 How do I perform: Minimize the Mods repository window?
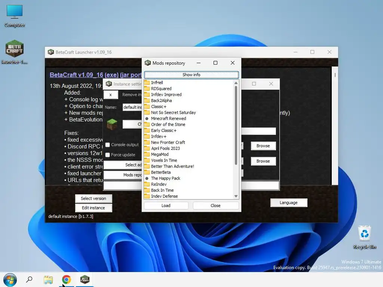(199, 63)
